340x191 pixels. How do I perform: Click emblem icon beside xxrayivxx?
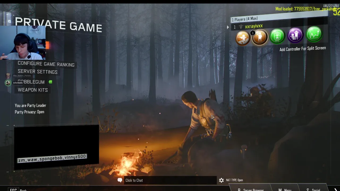tap(241, 27)
